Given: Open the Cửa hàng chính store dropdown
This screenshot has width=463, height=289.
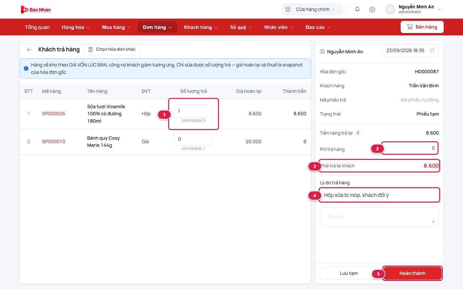Looking at the screenshot, I should [x=312, y=9].
